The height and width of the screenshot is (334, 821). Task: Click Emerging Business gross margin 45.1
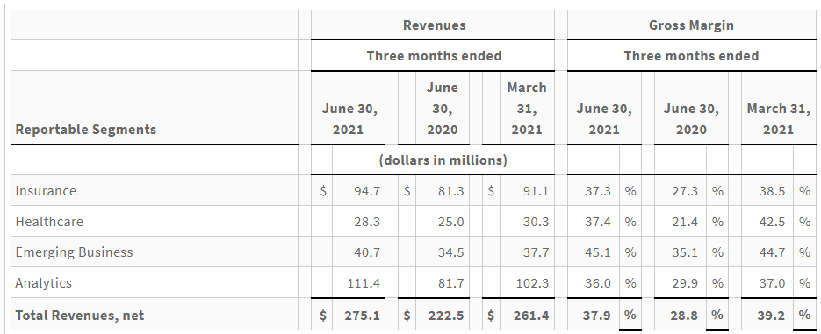pos(598,252)
